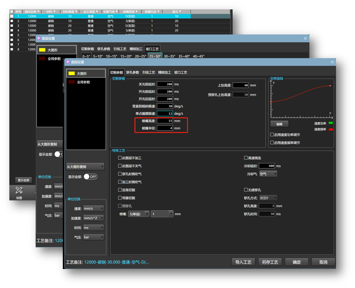The height and width of the screenshot is (288, 355).
Task: Click the 导入工艺 button
Action: [x=243, y=262]
